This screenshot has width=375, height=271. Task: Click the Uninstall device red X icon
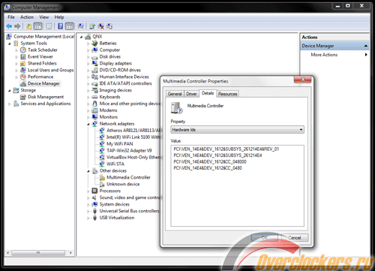pyautogui.click(x=101, y=26)
